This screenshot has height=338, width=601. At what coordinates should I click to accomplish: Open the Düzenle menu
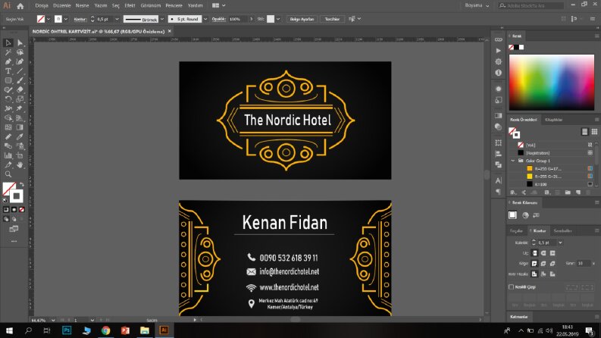point(61,6)
